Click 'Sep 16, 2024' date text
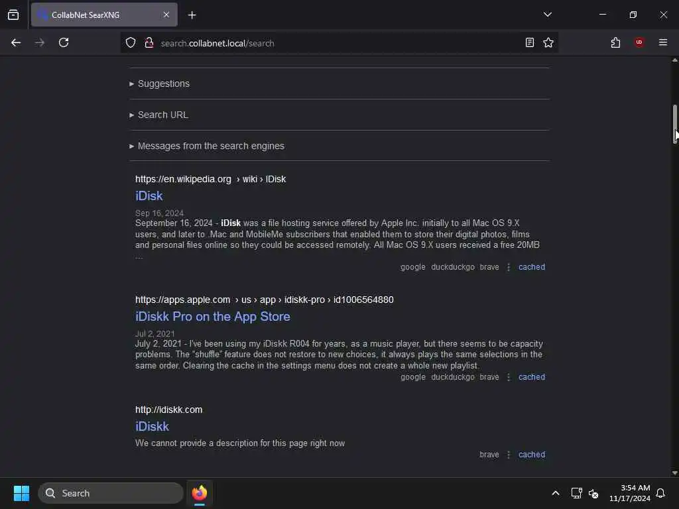Viewport: 679px width, 509px height. (x=159, y=213)
